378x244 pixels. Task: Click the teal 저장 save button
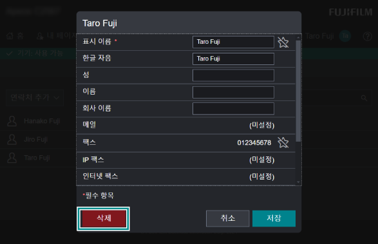(274, 218)
